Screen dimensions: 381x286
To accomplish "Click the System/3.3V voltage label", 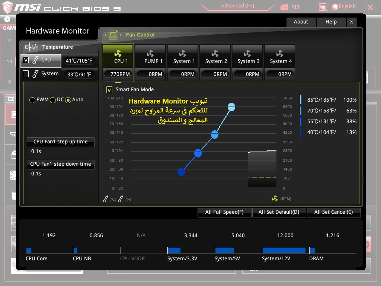I will (182, 258).
